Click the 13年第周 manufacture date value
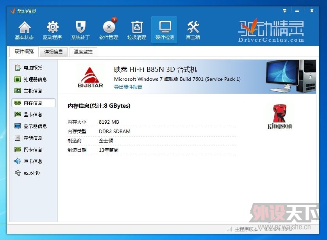Viewport: 327px width, 240px height. tap(109, 150)
